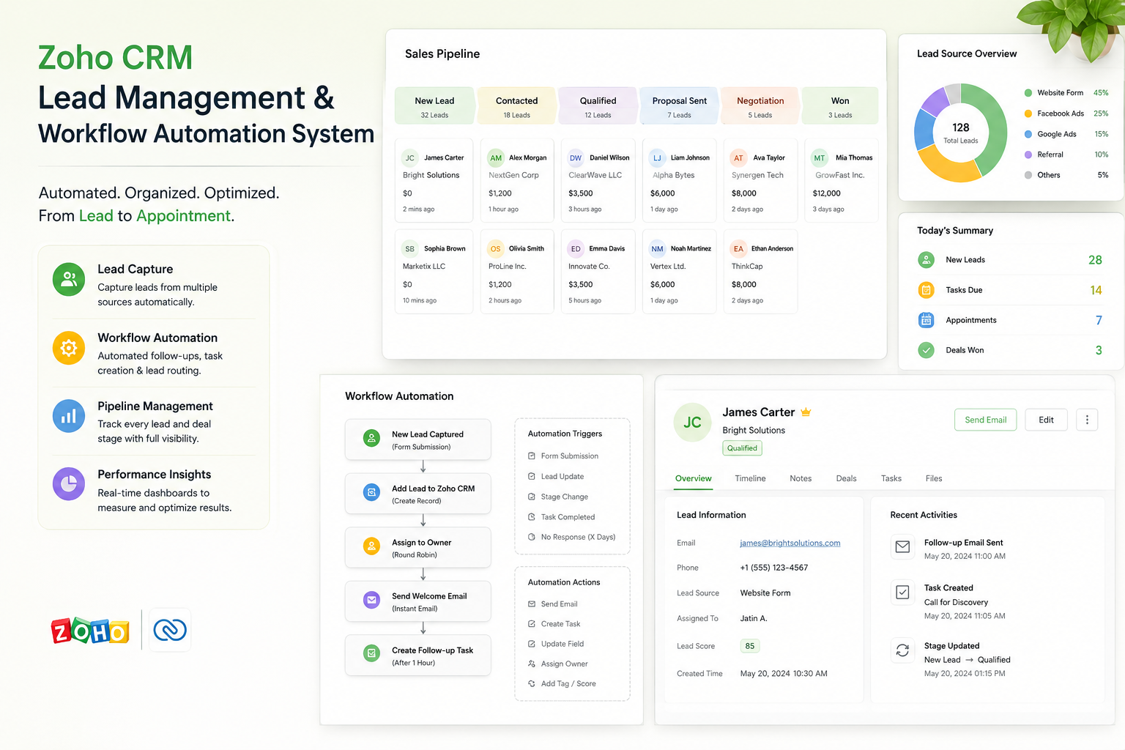Click the Appointments calendar icon
This screenshot has height=750, width=1125.
tap(927, 320)
